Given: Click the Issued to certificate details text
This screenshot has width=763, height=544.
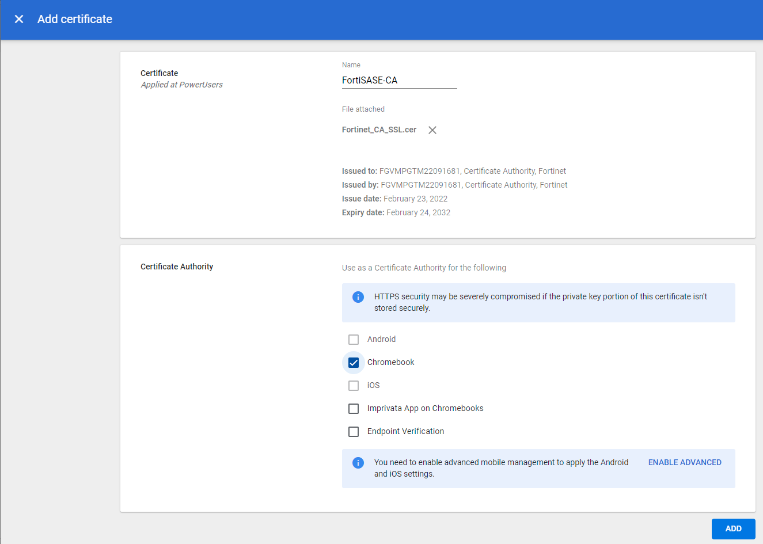Looking at the screenshot, I should tap(454, 171).
